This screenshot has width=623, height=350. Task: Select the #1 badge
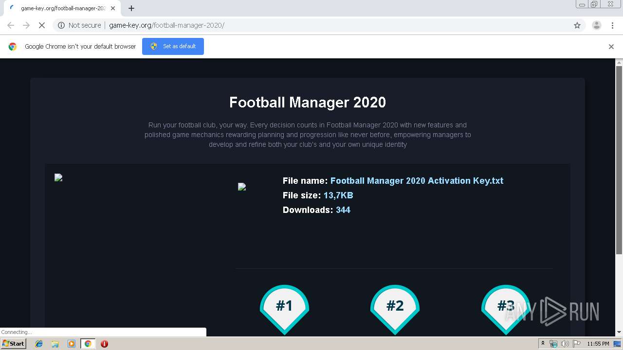(x=284, y=307)
